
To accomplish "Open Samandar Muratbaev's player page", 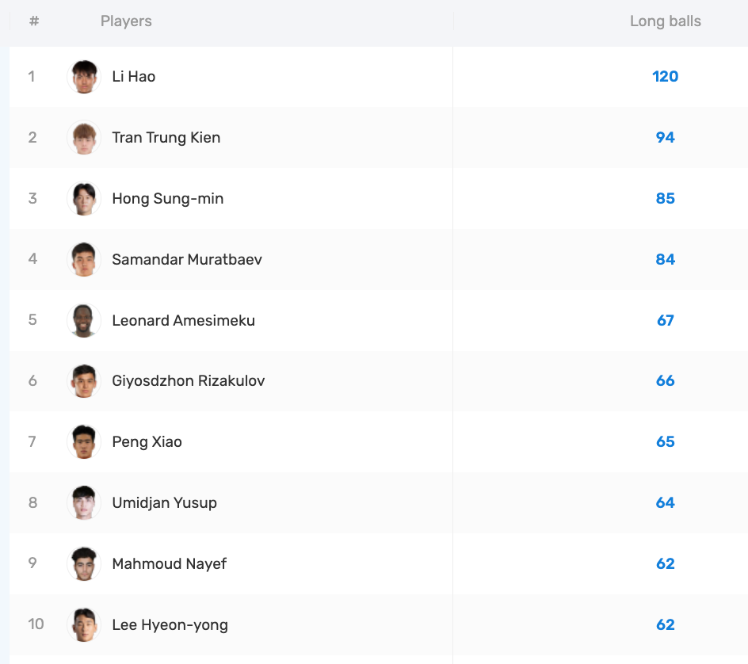I will [x=186, y=260].
